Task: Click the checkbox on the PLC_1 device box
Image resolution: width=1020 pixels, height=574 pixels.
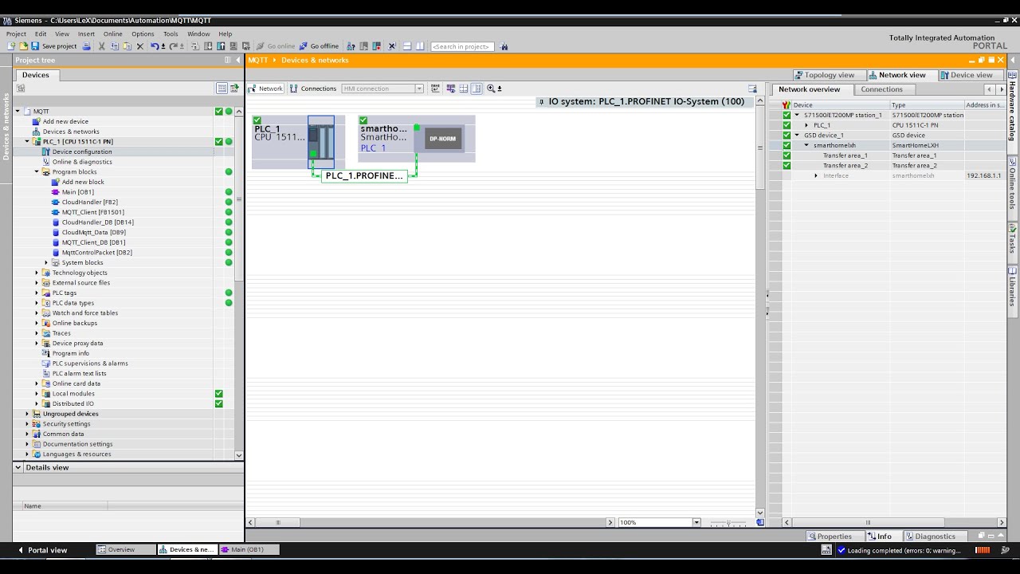Action: click(x=257, y=120)
